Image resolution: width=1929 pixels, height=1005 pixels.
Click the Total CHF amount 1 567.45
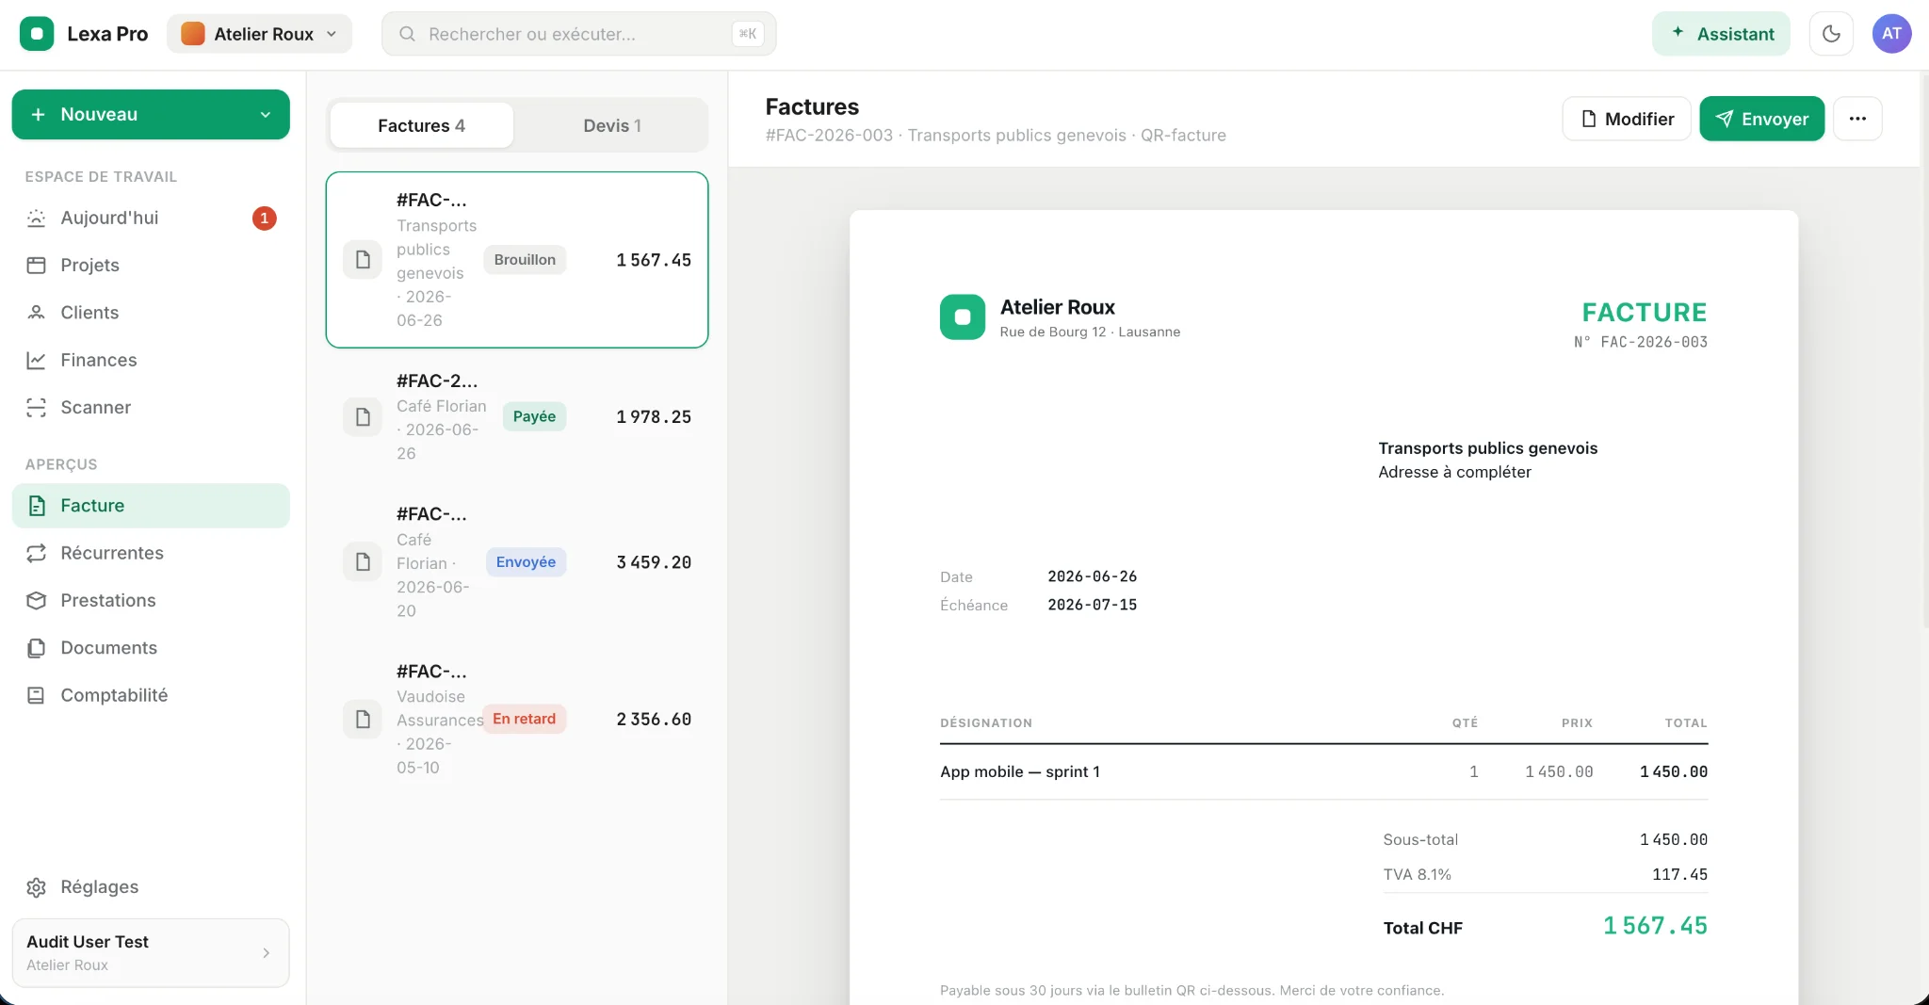coord(1655,926)
